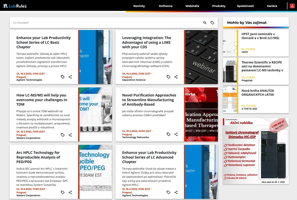Open the Knihovna menu
297x200 pixels.
click(166, 6)
